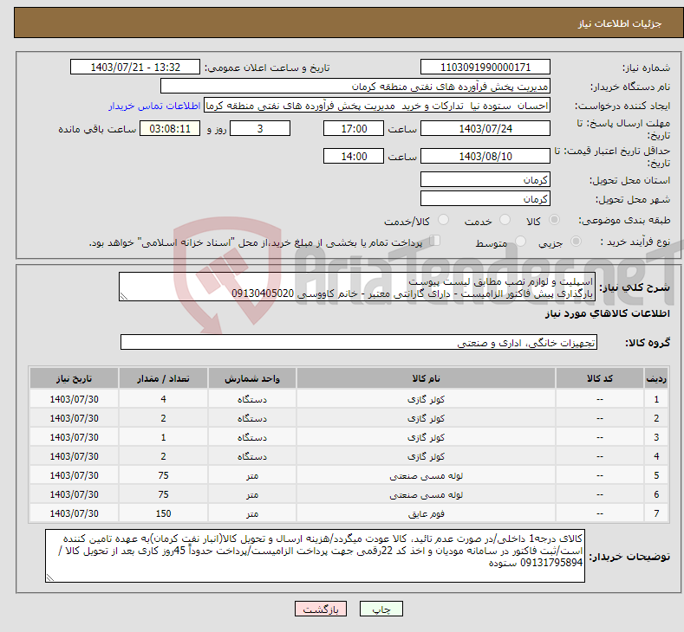Screen dimensions: 684x632
Task: Click the بازگشت back button
Action: click(x=321, y=609)
